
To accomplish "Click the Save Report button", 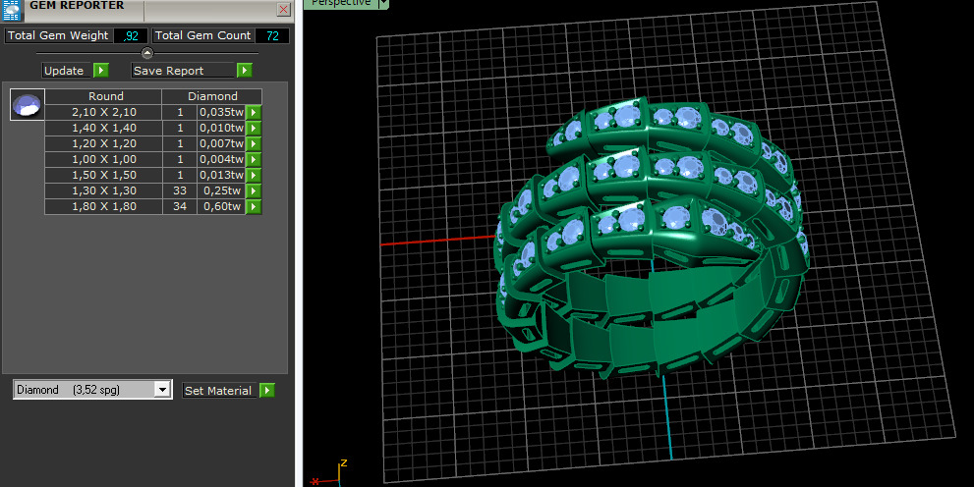I will 183,71.
